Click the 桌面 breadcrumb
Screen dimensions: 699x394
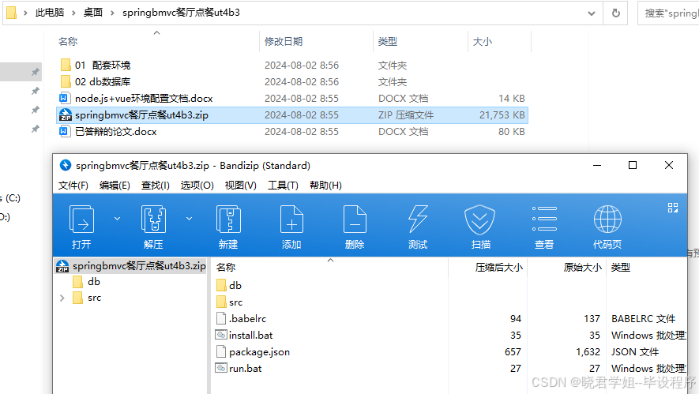(93, 13)
